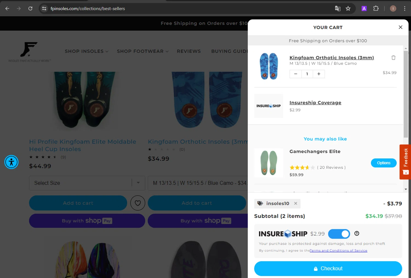The image size is (411, 278).
Task: Decrease Kingfoam Insoles quantity with minus
Action: [296, 74]
